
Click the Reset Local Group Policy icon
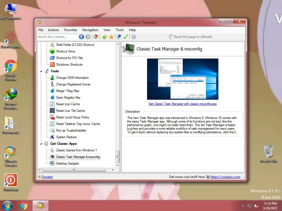coord(52,117)
